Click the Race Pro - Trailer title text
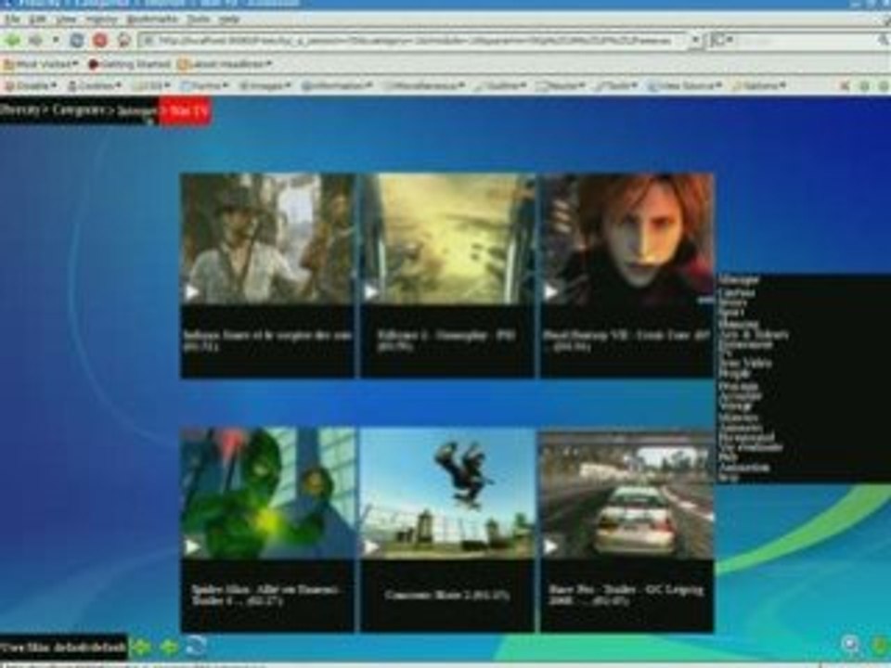Image resolution: width=891 pixels, height=668 pixels. [x=626, y=595]
